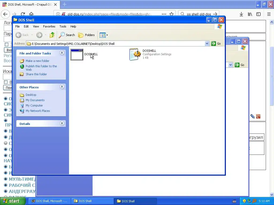Viewport: 274px width, 205px height.
Task: Click the webpage vertical scrollbar down arrow
Action: pos(272,195)
